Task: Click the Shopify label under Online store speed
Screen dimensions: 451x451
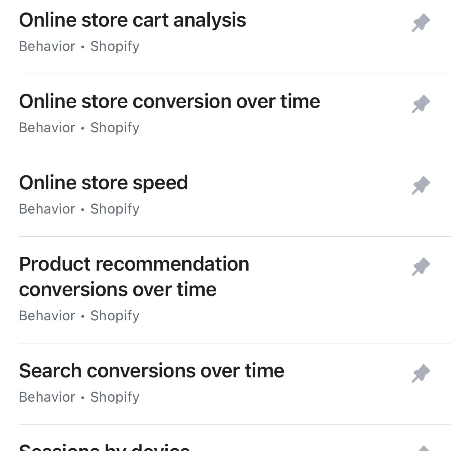Action: [114, 209]
